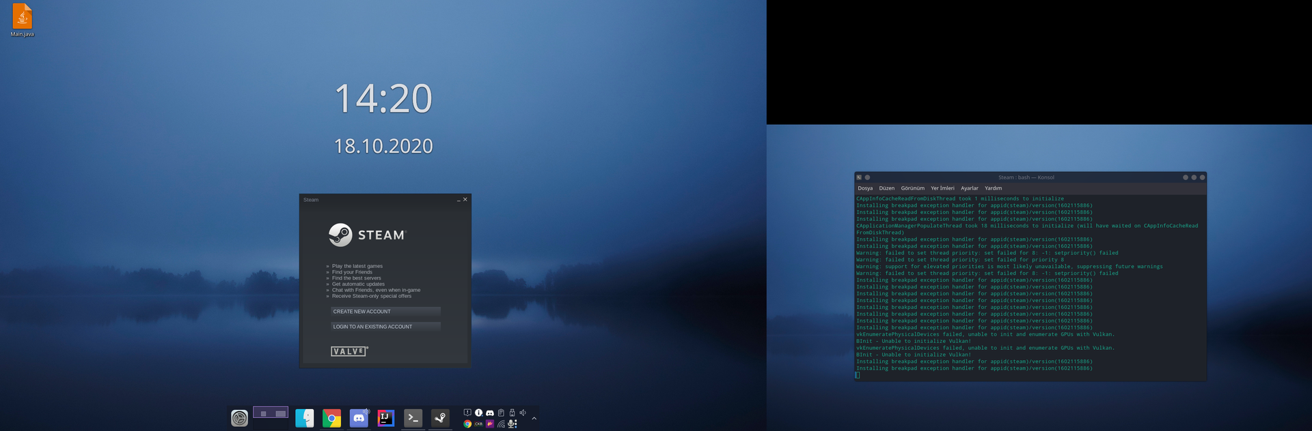This screenshot has height=431, width=1312.
Task: Maximize the Konsole window
Action: [1194, 177]
